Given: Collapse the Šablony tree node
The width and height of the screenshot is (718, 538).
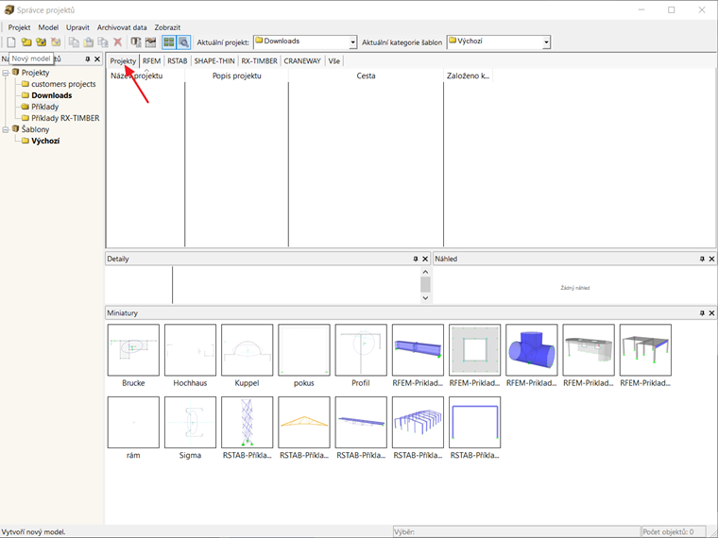Looking at the screenshot, I should pos(6,129).
